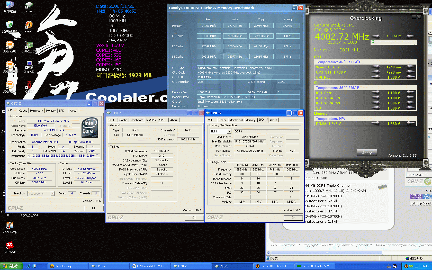432x270 pixels.
Task: Open the About tab in CPU-Z processor window
Action: (x=74, y=111)
